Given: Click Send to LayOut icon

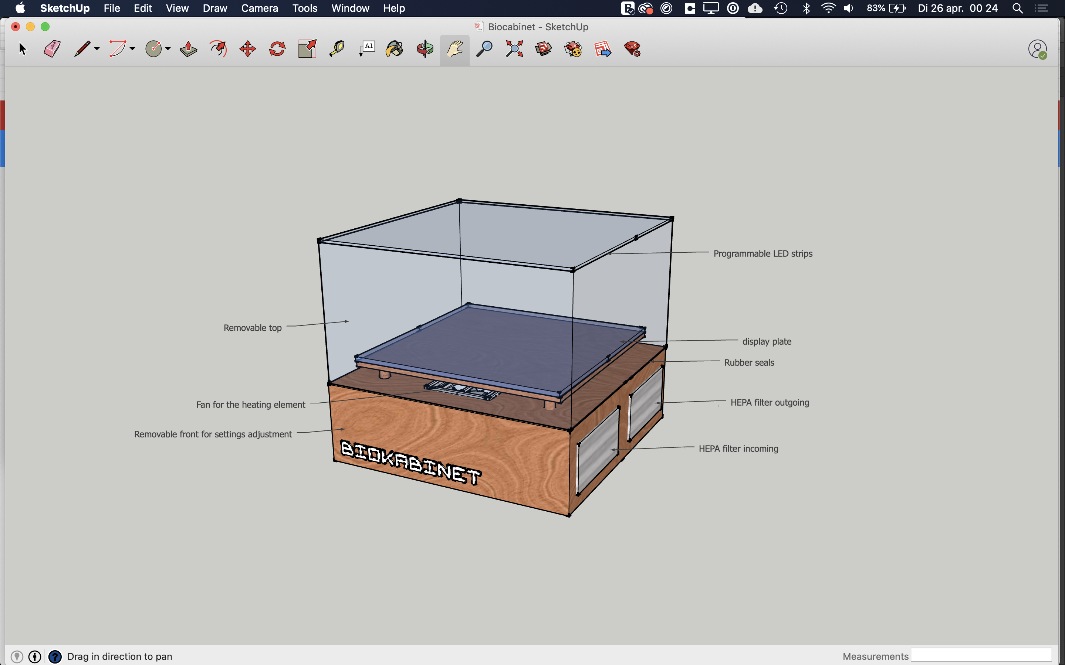Looking at the screenshot, I should (x=603, y=49).
